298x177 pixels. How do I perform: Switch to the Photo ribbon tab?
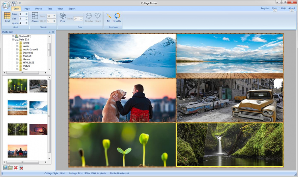point(39,8)
